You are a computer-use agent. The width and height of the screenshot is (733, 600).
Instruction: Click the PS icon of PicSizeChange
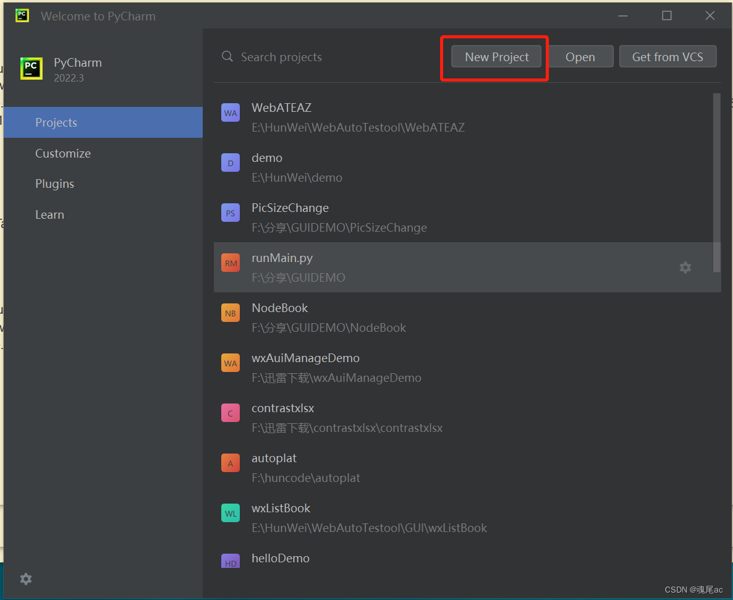[x=231, y=213]
